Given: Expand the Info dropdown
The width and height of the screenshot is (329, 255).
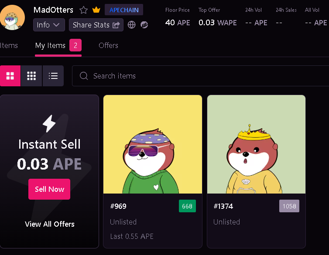Looking at the screenshot, I should tap(49, 25).
